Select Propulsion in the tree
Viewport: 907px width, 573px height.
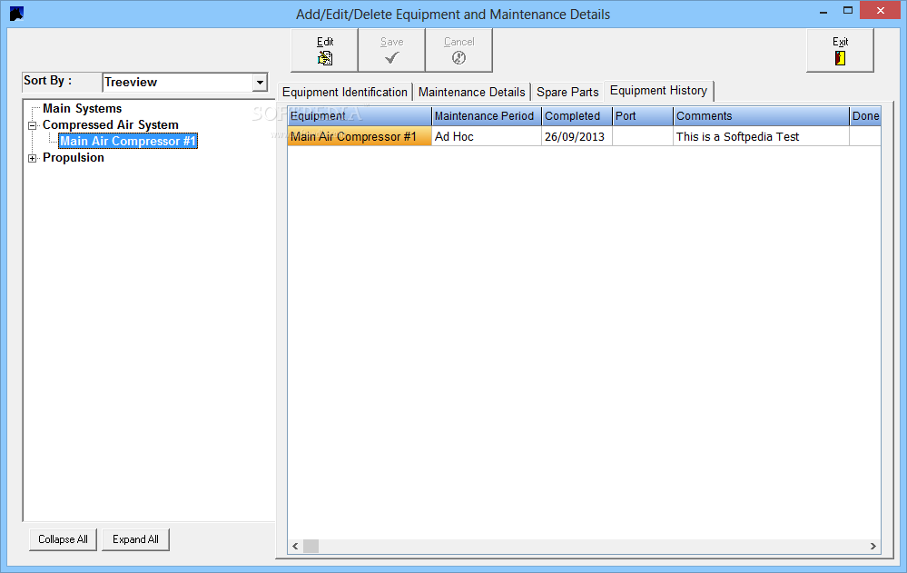(74, 157)
